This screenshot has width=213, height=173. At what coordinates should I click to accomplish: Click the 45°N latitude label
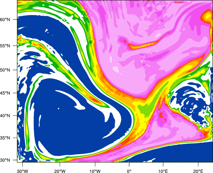point(5,93)
